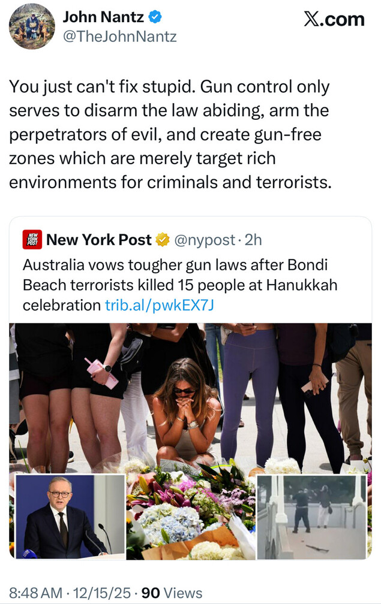Open the New York Post logo avatar

32,240
